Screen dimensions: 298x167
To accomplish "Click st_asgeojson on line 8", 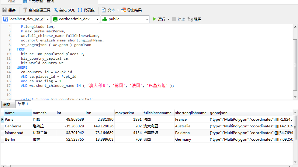I will tap(34, 45).
